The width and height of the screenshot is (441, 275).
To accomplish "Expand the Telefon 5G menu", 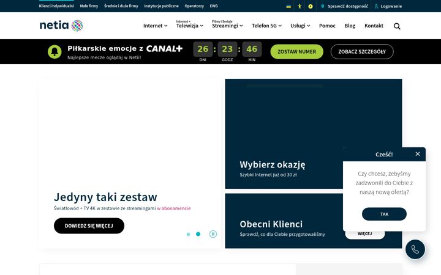I will (x=266, y=26).
